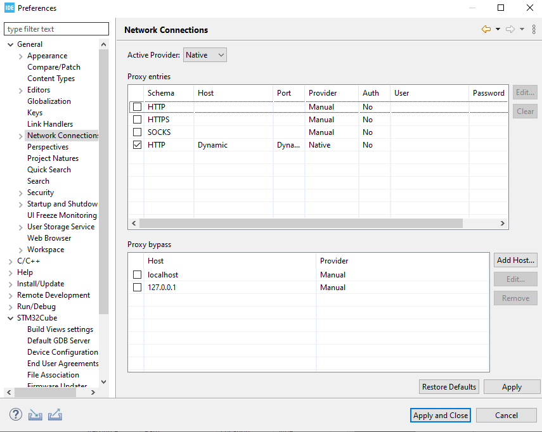Click the Forward navigation arrow icon

click(x=510, y=29)
